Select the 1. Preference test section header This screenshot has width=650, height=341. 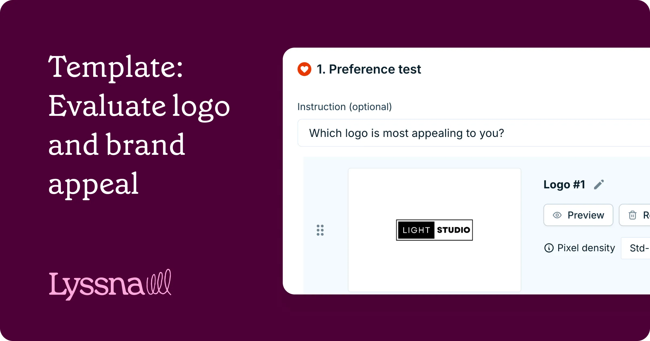pyautogui.click(x=368, y=70)
